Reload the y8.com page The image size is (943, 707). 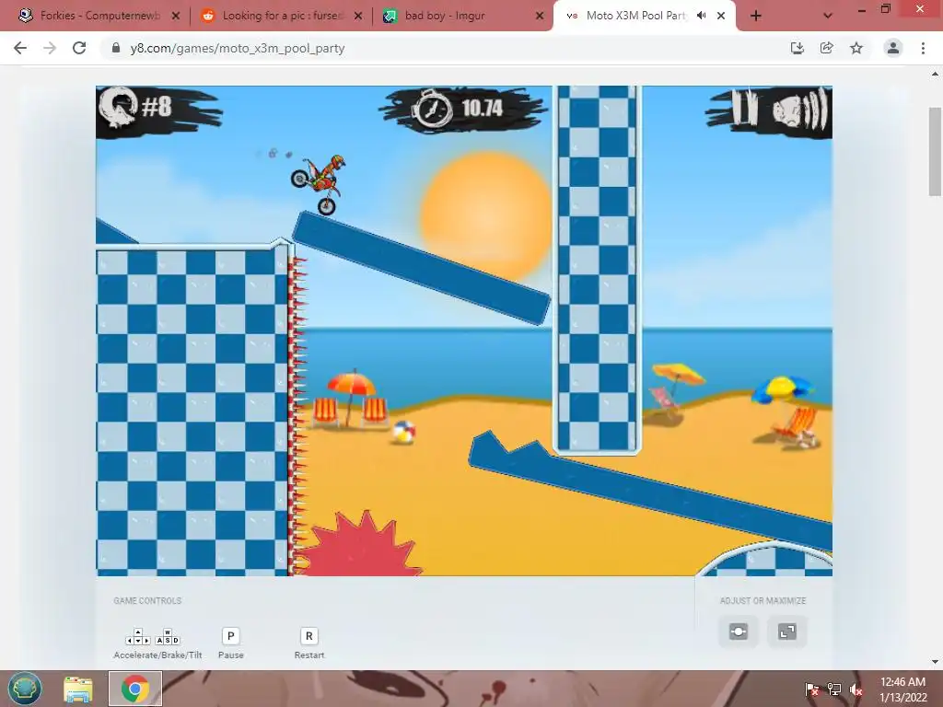click(x=79, y=48)
